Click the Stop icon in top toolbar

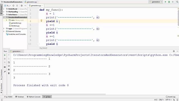[x=173, y=2]
